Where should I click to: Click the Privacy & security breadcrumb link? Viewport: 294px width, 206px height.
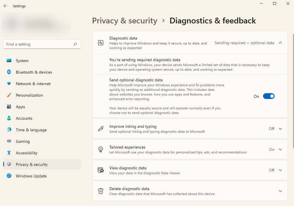125,21
